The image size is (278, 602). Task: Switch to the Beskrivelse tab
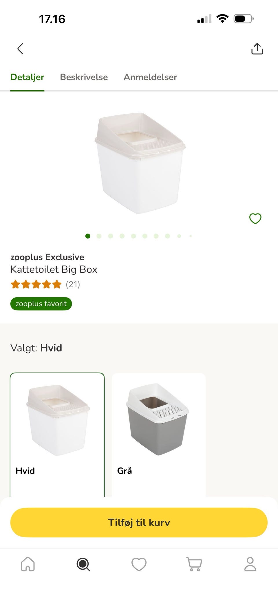tap(84, 77)
